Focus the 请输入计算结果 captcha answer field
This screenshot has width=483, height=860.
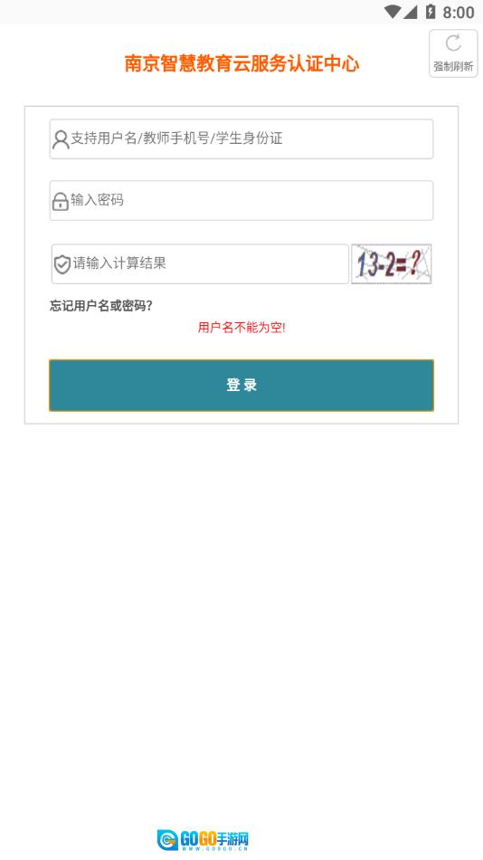click(x=200, y=263)
